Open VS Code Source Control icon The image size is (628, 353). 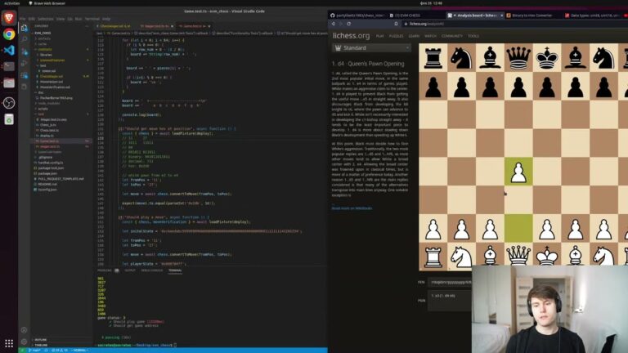[25, 51]
